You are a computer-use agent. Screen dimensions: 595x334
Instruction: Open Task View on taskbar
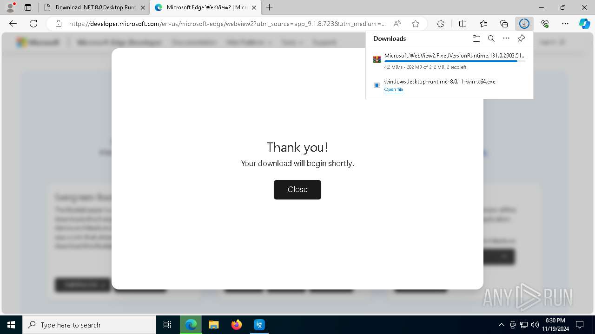coord(167,325)
